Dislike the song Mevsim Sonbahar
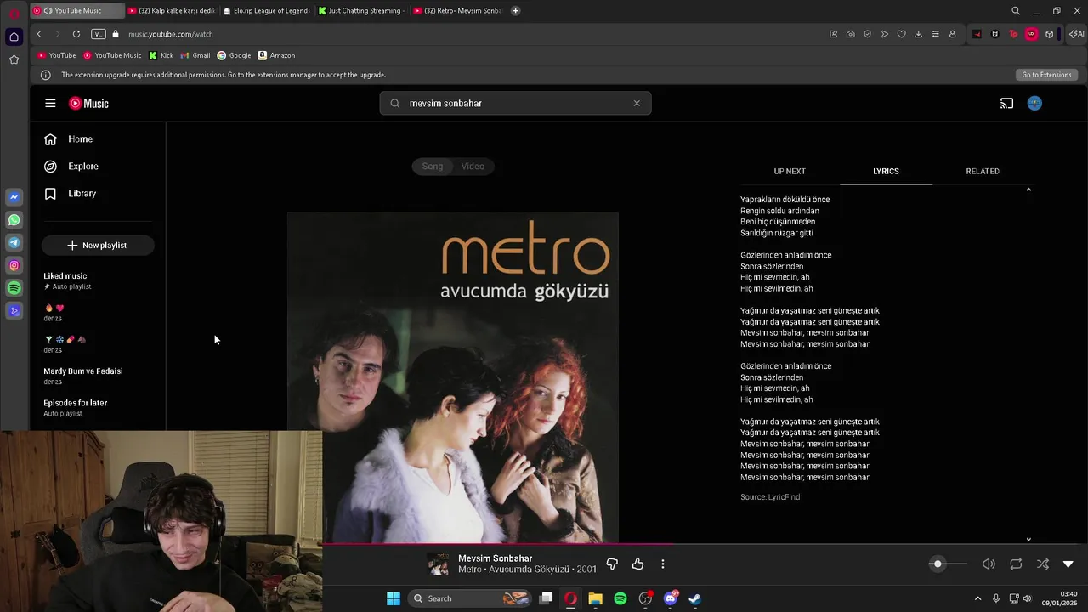This screenshot has height=612, width=1088. click(612, 564)
